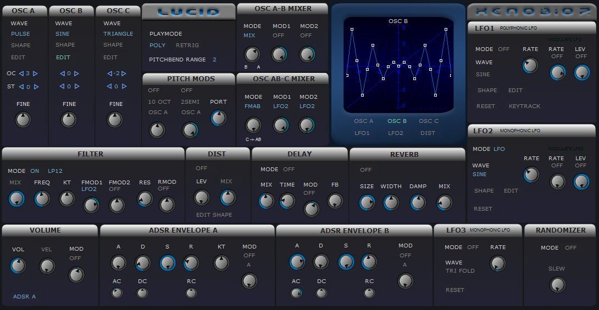The width and height of the screenshot is (599, 310).
Task: Click the OSC C fine tune knob
Action: point(115,120)
